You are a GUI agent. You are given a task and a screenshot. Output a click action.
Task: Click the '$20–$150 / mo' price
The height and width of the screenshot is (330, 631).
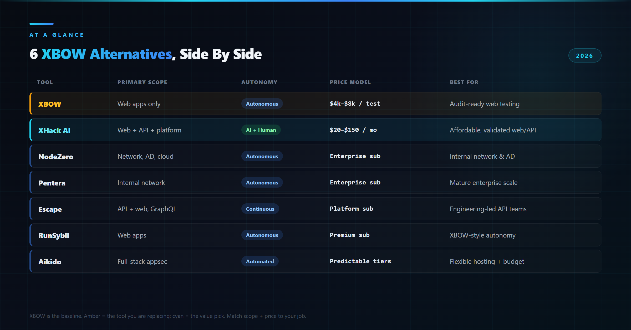pyautogui.click(x=353, y=130)
